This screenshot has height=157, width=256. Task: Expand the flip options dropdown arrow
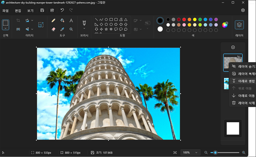pyautogui.click(x=32, y=29)
